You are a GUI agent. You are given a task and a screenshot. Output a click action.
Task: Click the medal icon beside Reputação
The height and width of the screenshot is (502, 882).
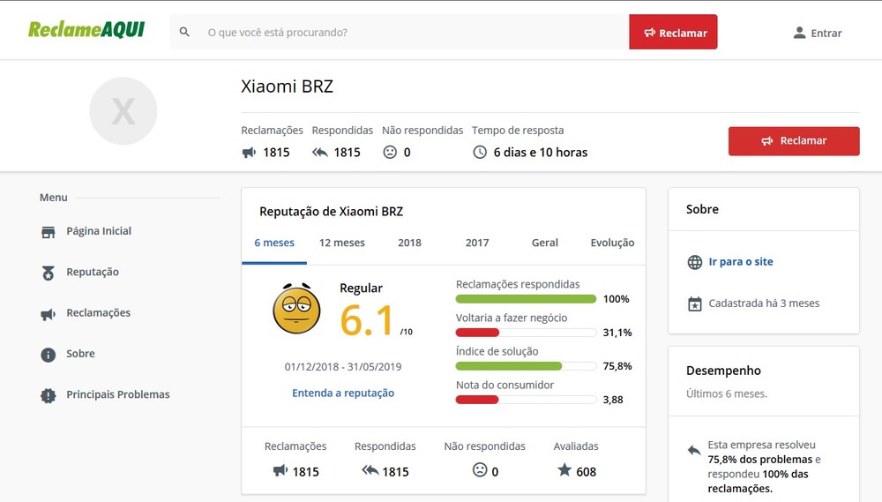point(49,273)
